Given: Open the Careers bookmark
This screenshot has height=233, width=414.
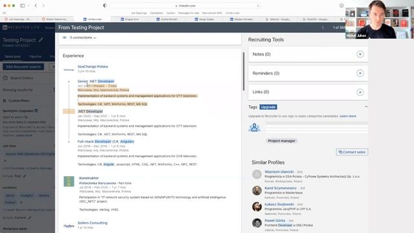Looking at the screenshot, I should pyautogui.click(x=171, y=13).
